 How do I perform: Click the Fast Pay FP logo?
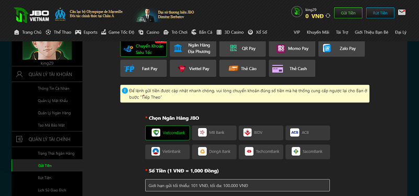pos(129,68)
